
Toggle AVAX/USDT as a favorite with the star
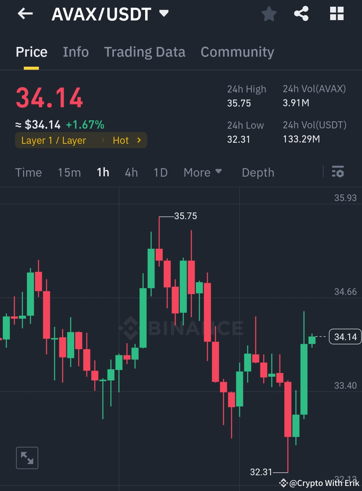269,14
